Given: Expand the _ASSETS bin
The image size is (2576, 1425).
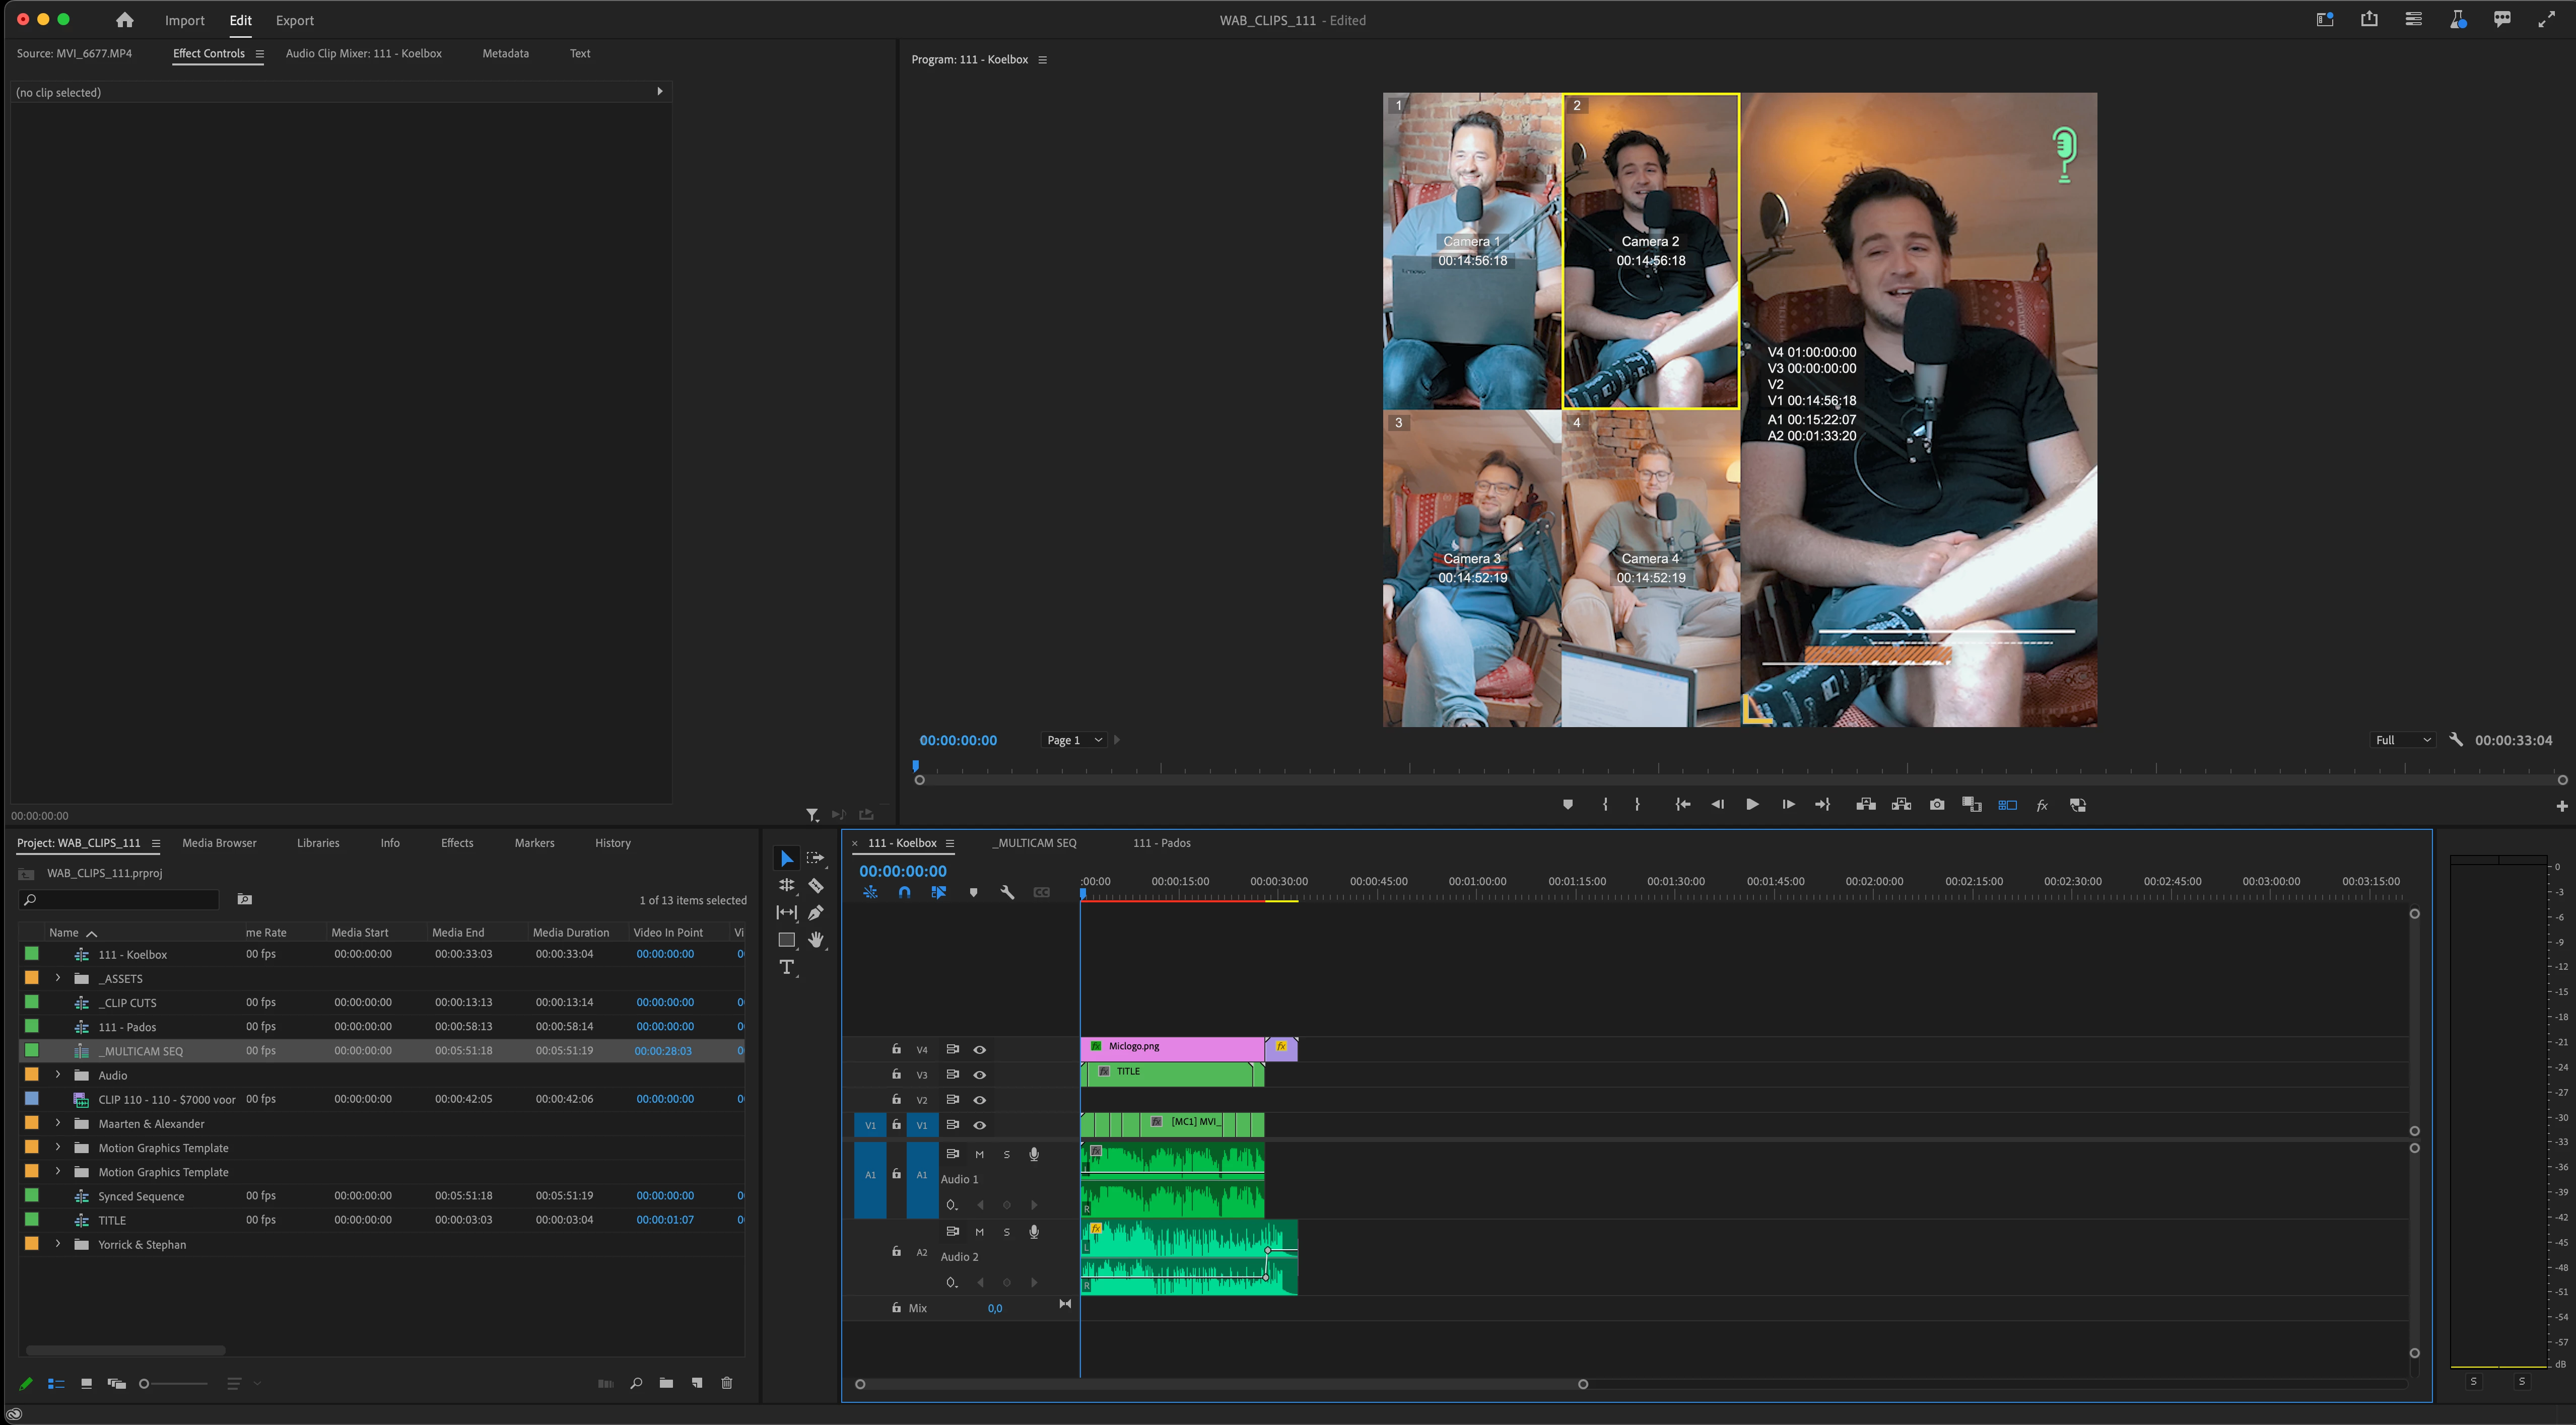Looking at the screenshot, I should pyautogui.click(x=58, y=978).
